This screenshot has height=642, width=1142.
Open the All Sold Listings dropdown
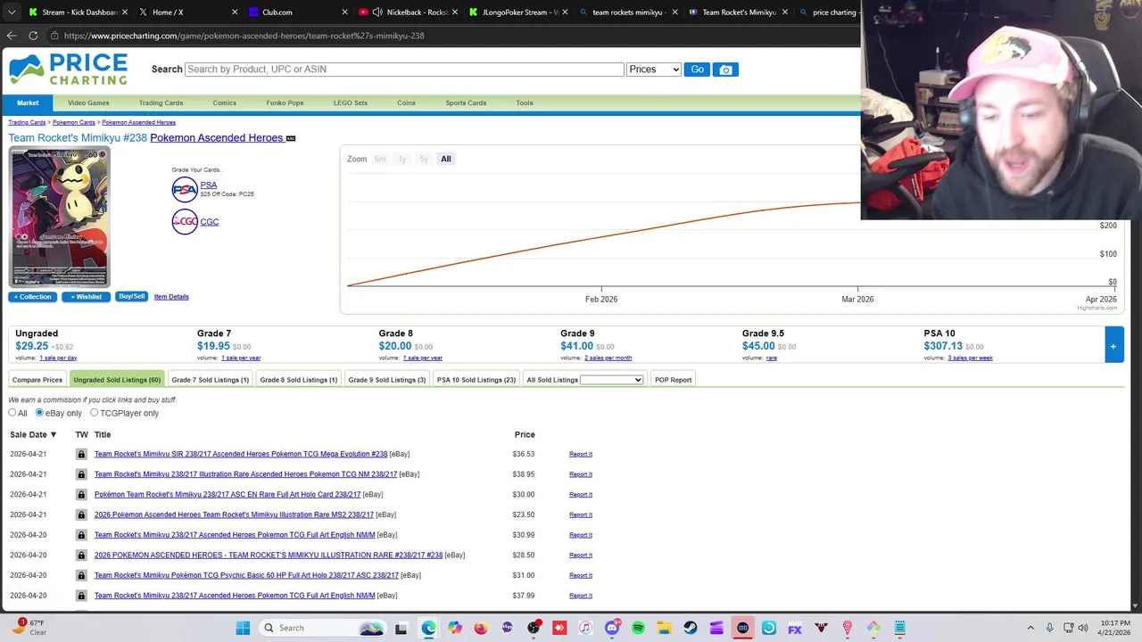tap(611, 380)
